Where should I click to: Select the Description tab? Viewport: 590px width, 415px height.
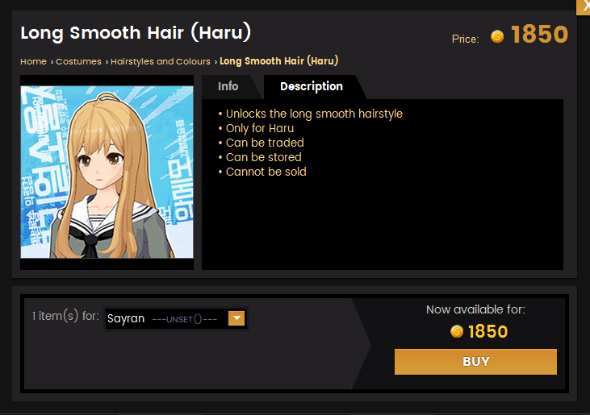[x=312, y=86]
